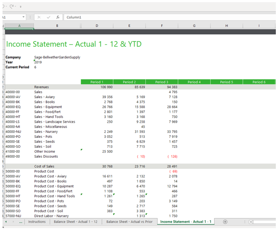Open the Insert Function fx icon
Image resolution: width=278 pixels, height=231 pixels.
tap(58, 17)
